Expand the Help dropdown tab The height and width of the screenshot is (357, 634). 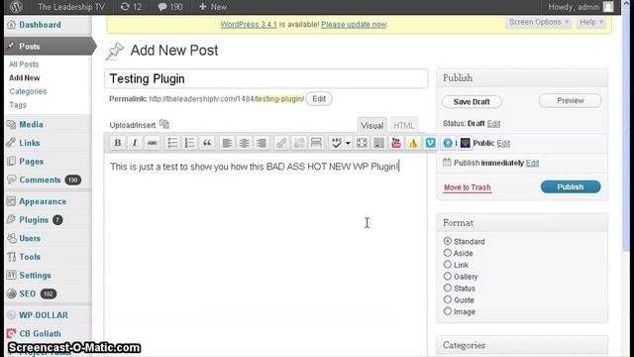pyautogui.click(x=591, y=22)
